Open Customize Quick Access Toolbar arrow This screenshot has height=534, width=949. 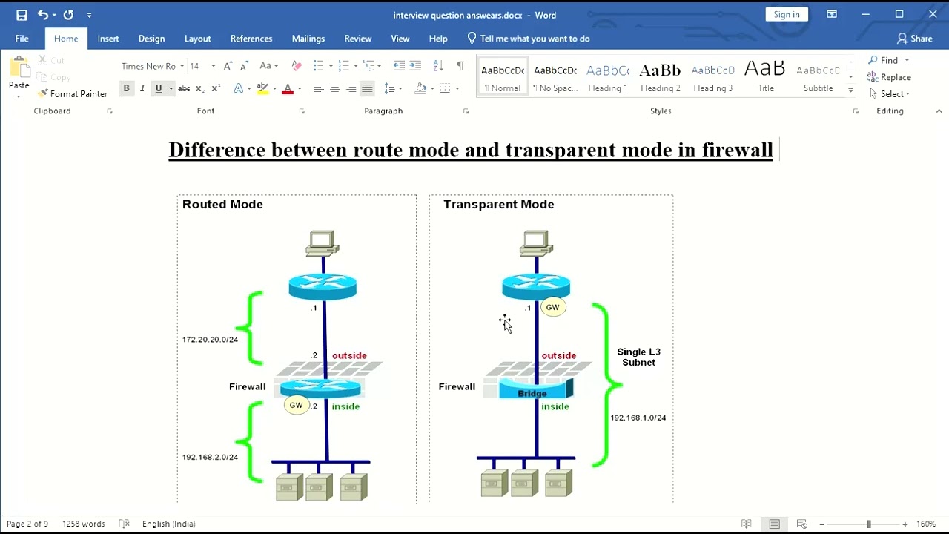(x=89, y=15)
